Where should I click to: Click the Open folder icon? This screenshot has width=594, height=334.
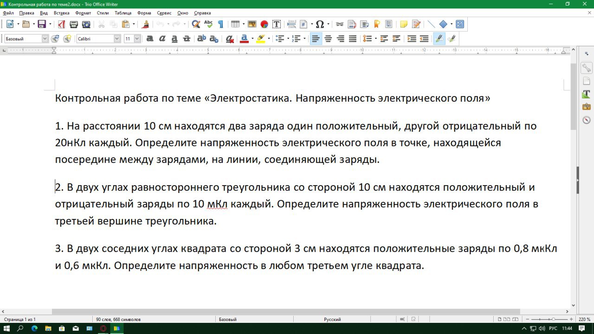click(x=26, y=24)
